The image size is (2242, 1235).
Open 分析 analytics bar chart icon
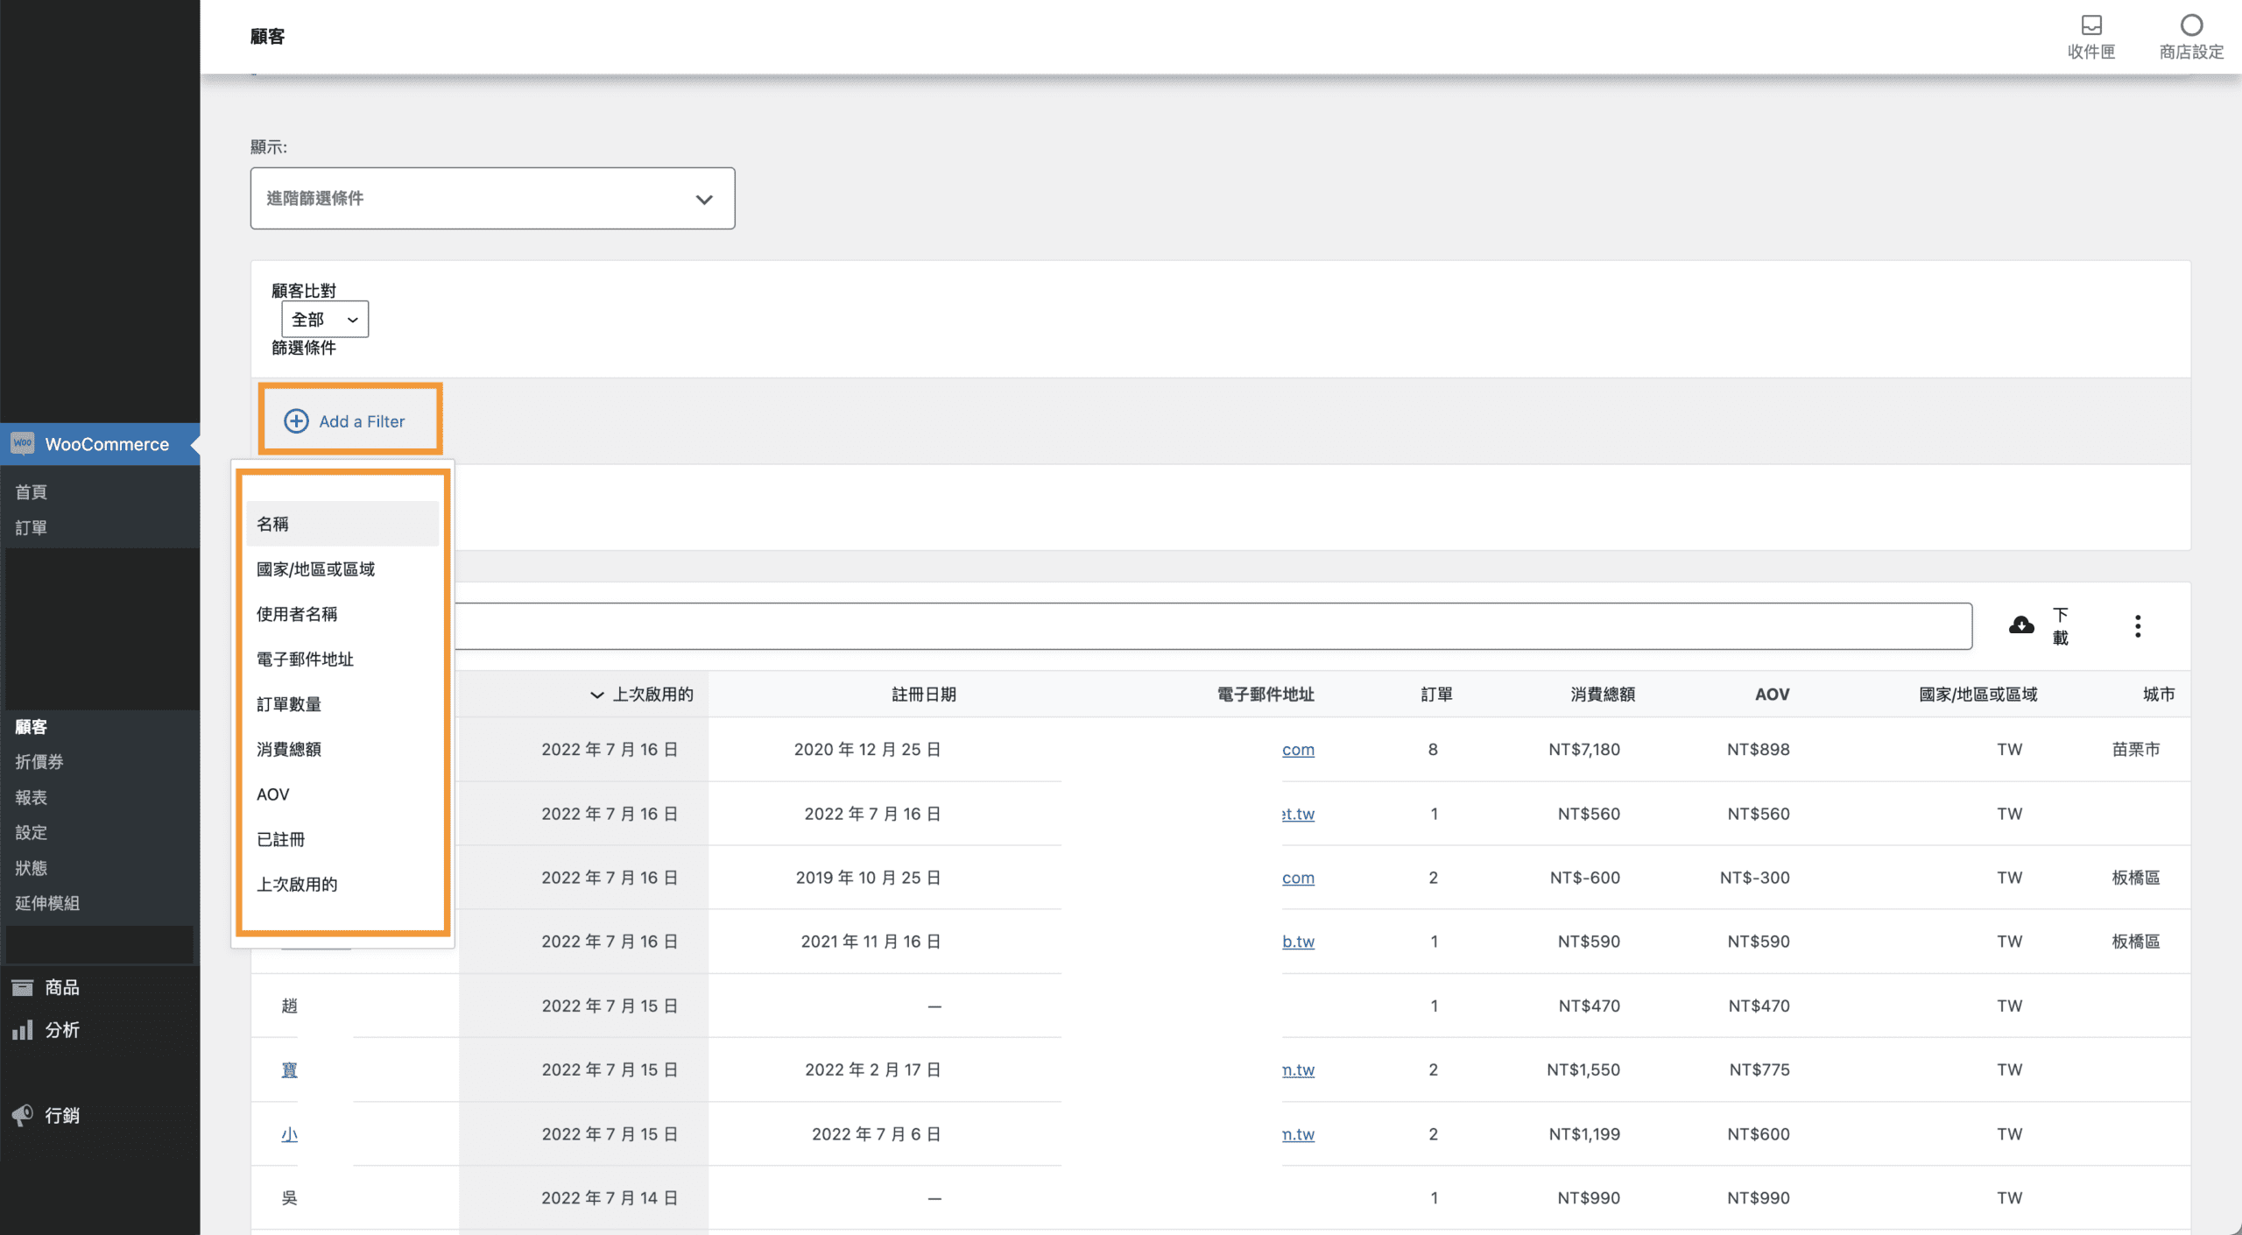[23, 1030]
